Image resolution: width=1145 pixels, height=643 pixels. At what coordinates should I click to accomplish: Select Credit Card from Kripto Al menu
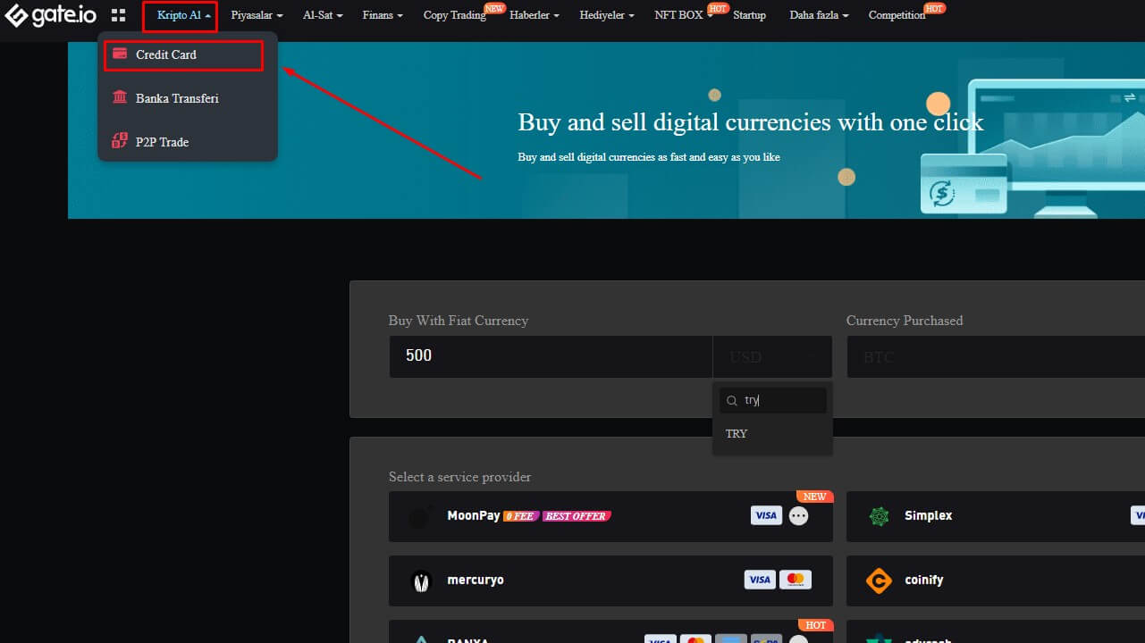tap(184, 55)
